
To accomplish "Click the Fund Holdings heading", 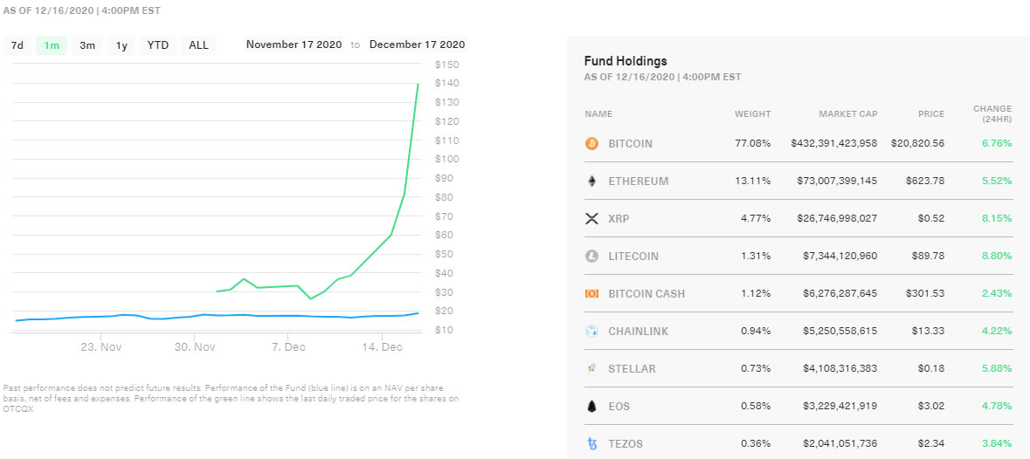I will click(626, 61).
